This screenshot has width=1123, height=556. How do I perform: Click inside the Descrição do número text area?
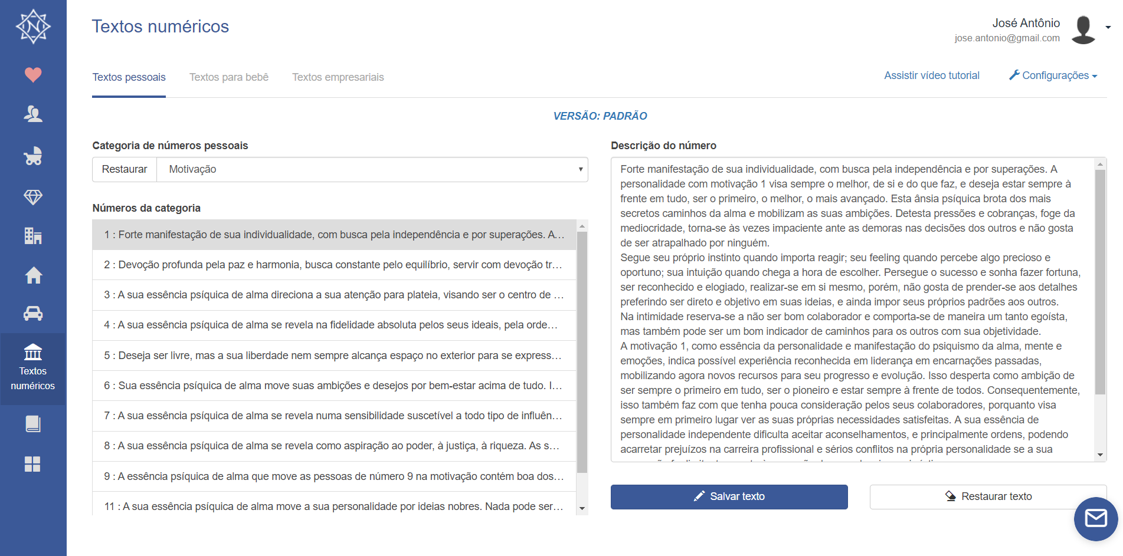852,309
